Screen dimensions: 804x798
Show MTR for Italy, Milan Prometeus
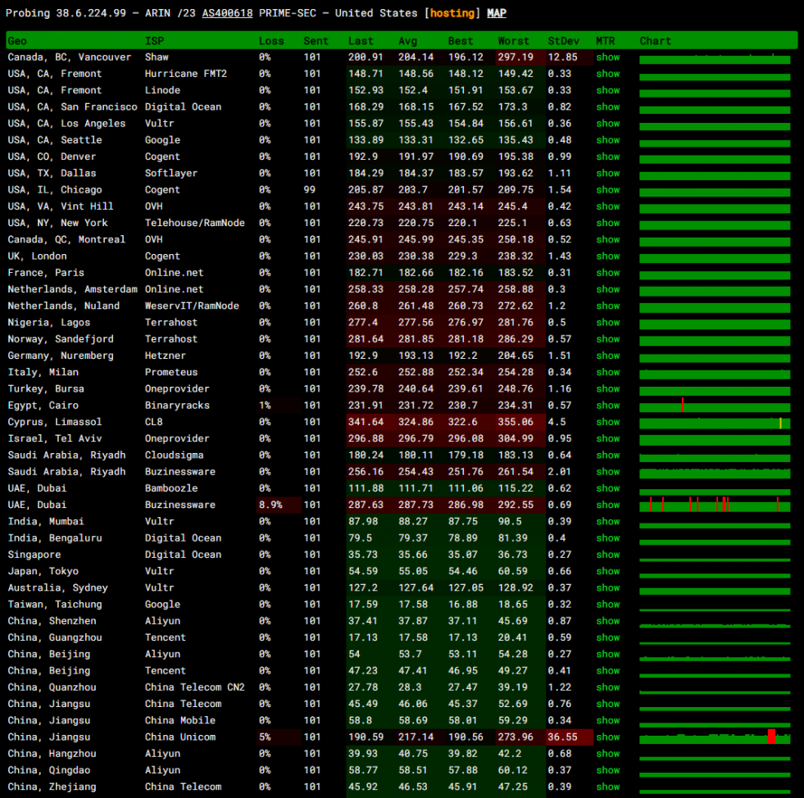tap(607, 372)
